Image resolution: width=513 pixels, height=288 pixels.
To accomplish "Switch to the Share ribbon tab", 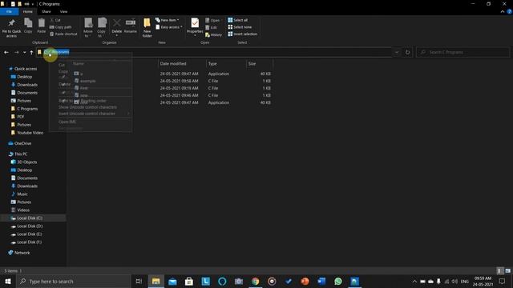I will 46,11.
